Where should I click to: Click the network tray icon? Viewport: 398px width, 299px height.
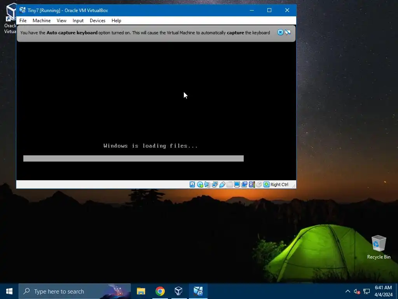366,291
